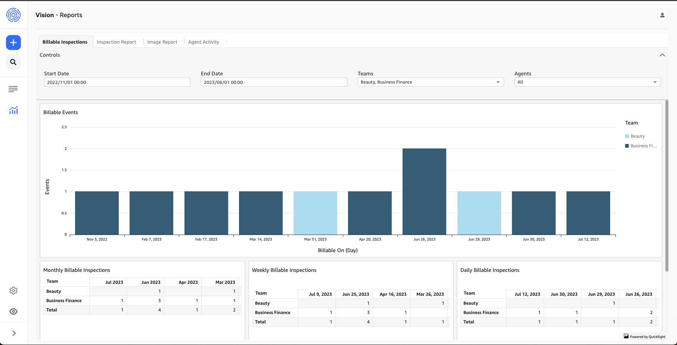
Task: Switch to Agent Activity tab
Action: 204,42
